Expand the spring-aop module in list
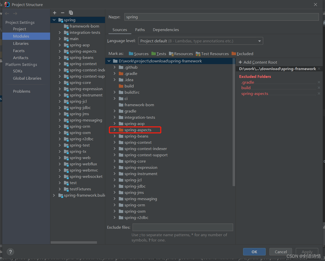 click(60, 45)
